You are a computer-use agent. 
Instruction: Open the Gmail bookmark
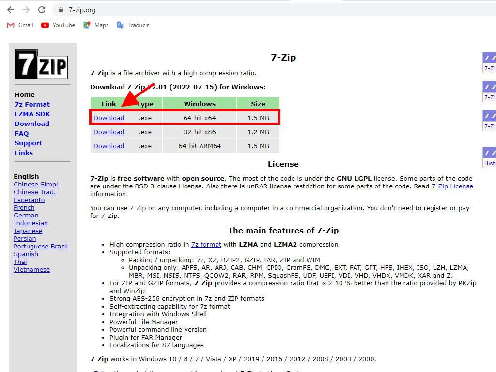20,25
